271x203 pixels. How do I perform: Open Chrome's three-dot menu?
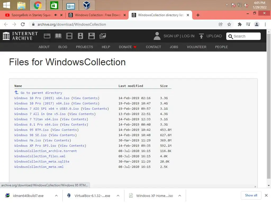tap(265, 24)
